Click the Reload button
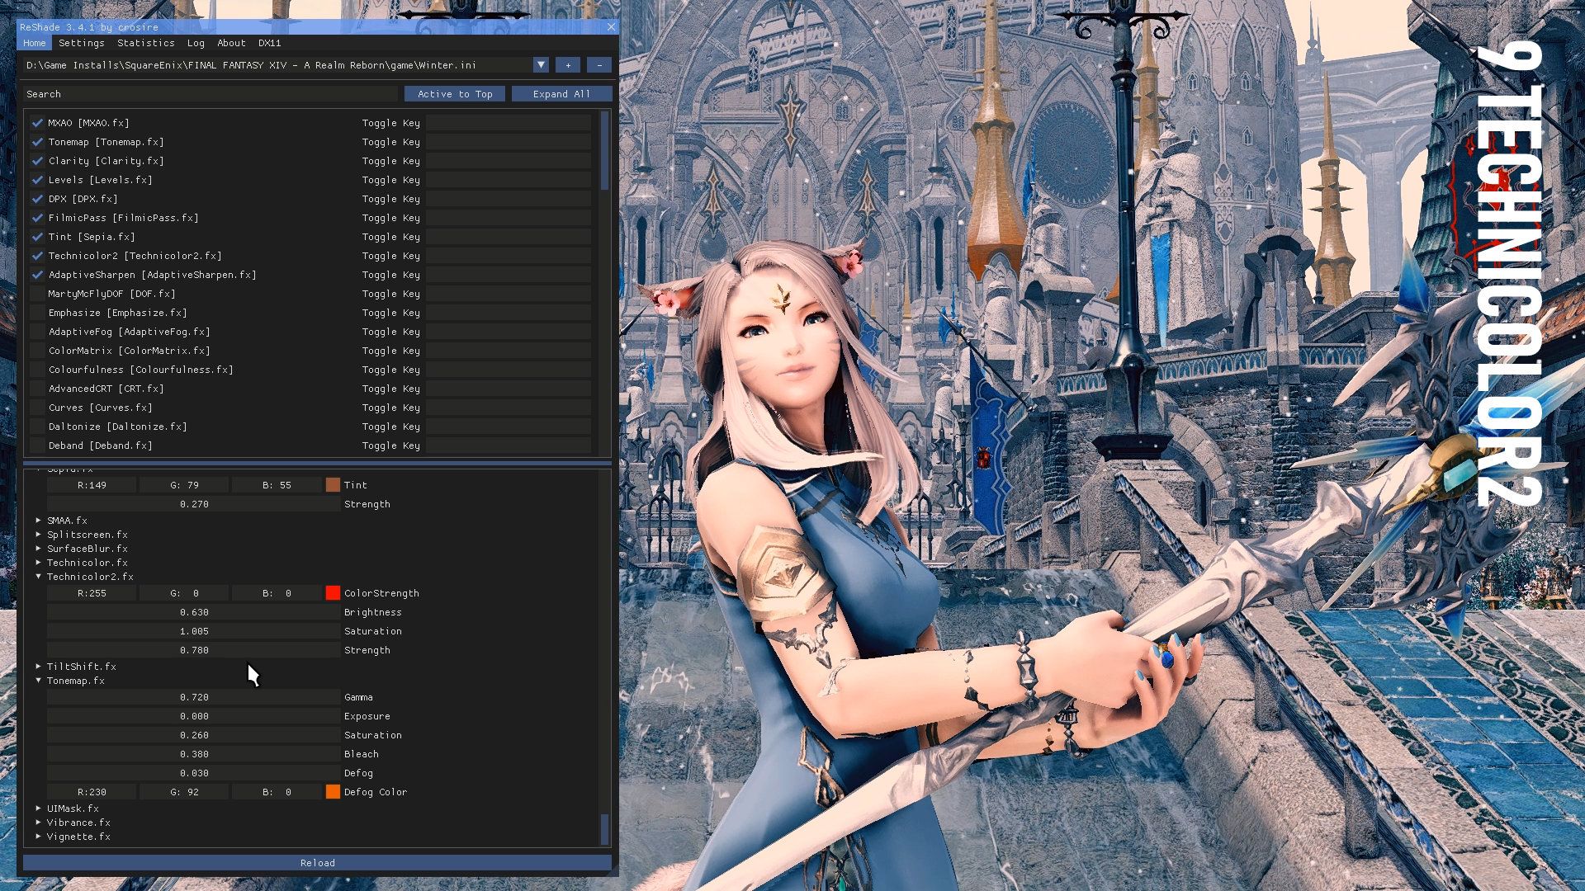1585x891 pixels. tap(317, 863)
